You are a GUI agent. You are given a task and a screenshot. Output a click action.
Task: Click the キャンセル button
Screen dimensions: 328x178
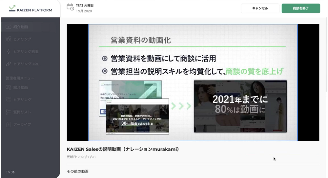pyautogui.click(x=260, y=9)
